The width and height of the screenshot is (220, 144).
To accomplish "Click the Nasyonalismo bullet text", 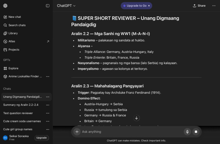I will click(x=127, y=63).
